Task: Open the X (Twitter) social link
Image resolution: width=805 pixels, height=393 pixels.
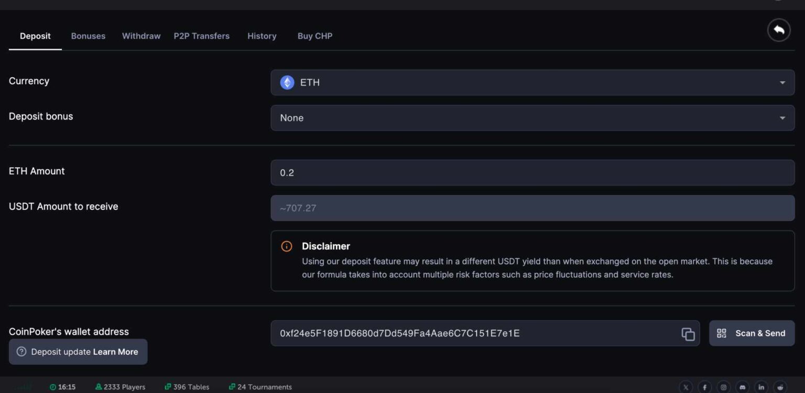Action: (x=686, y=387)
